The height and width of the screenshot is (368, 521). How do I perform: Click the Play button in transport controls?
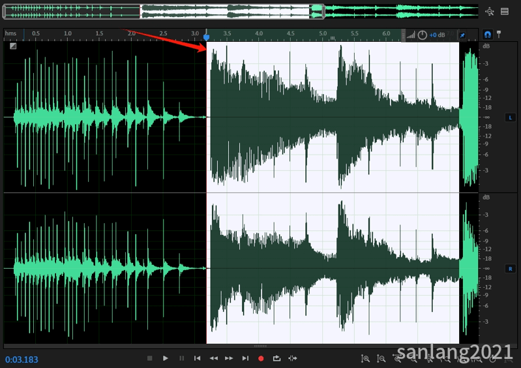click(x=165, y=358)
